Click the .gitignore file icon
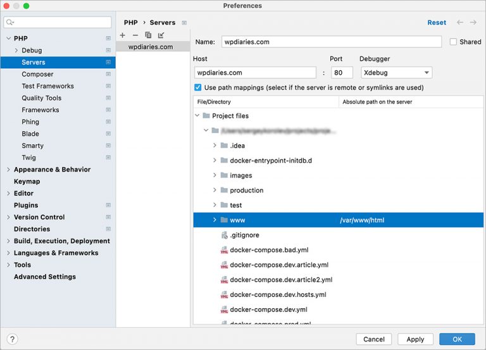 tap(224, 235)
